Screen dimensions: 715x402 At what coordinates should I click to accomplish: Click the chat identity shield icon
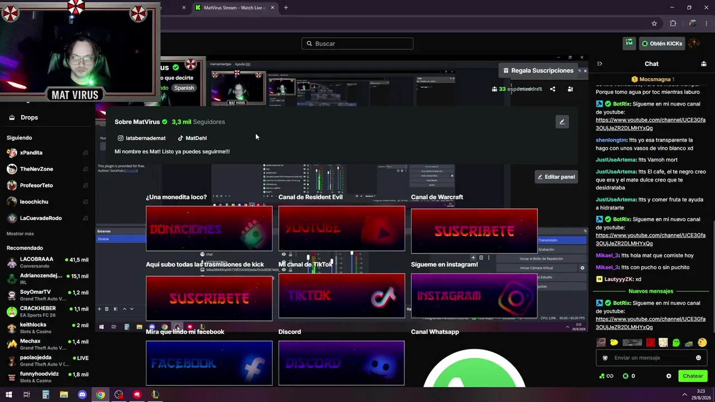tap(605, 358)
